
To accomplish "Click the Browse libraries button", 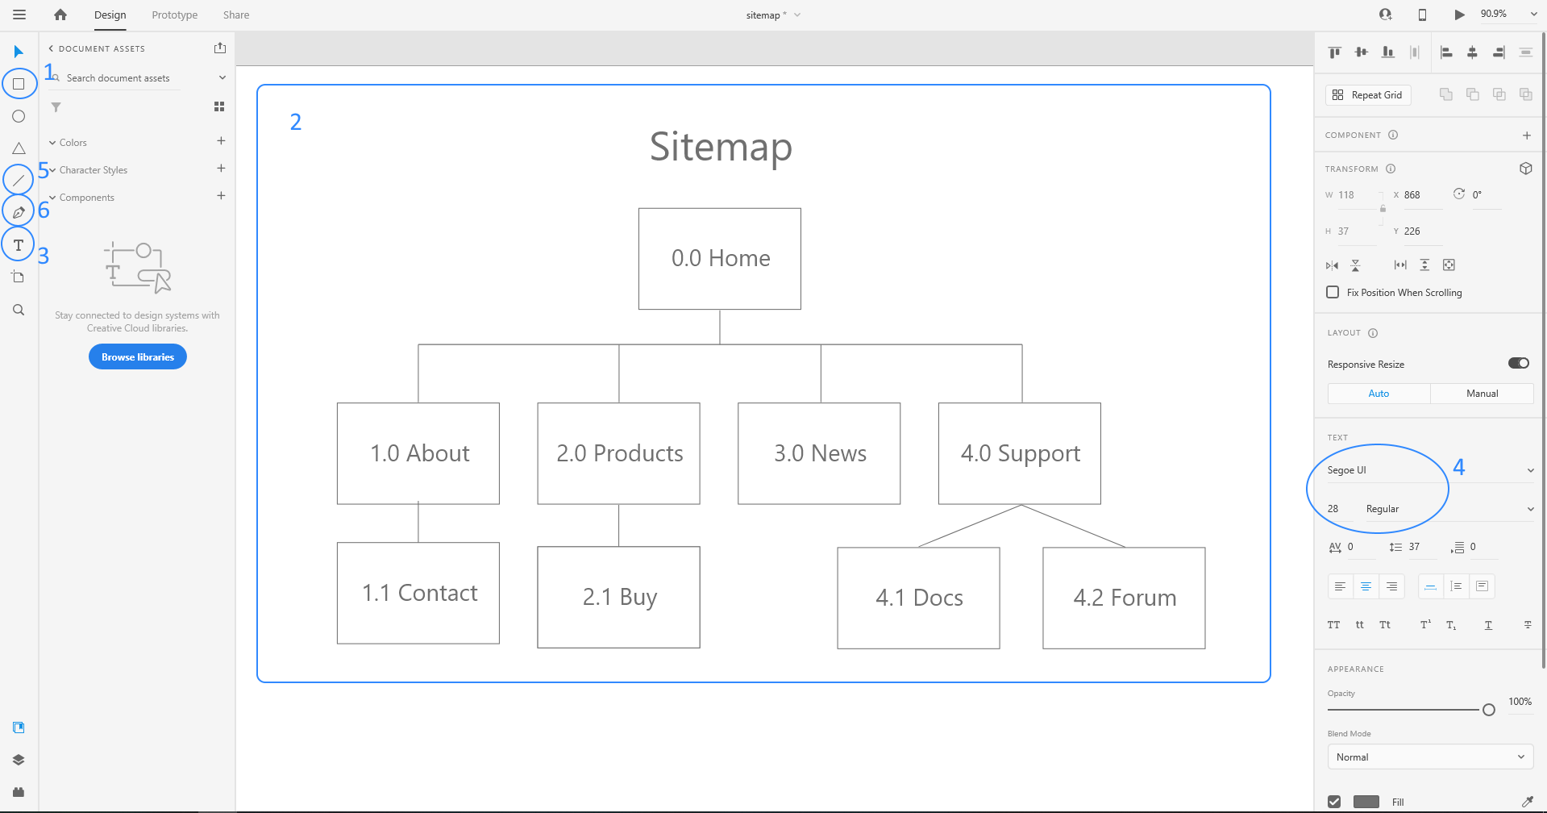I will (138, 356).
